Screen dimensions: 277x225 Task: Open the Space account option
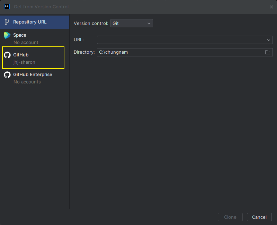tap(35, 38)
